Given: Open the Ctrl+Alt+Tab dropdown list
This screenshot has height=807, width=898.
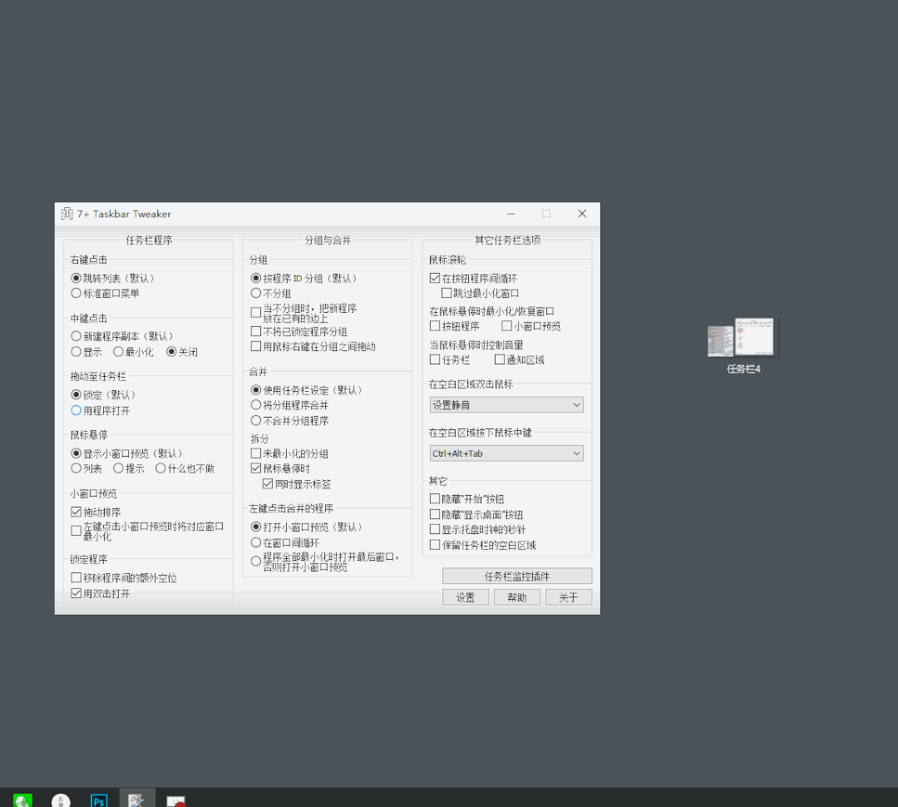Looking at the screenshot, I should click(x=506, y=453).
